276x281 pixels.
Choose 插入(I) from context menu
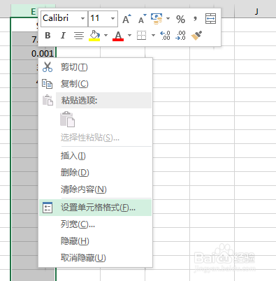point(96,156)
